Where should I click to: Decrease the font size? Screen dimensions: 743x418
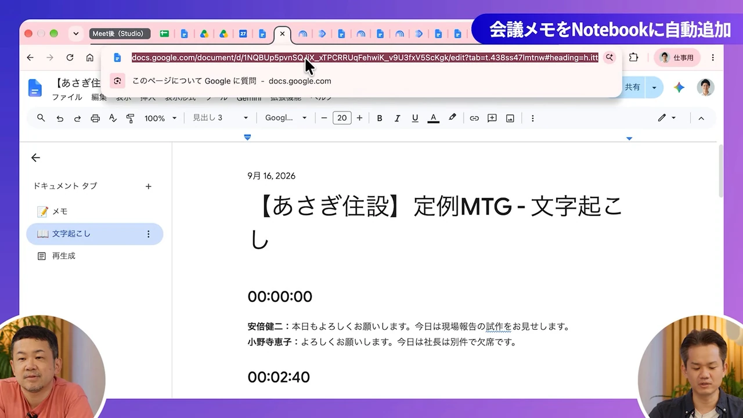coord(324,118)
